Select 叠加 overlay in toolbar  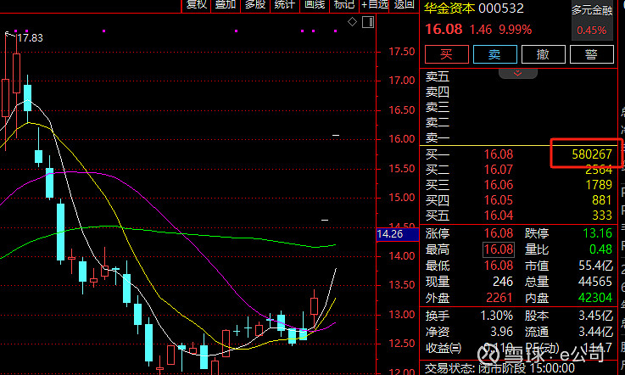click(226, 5)
